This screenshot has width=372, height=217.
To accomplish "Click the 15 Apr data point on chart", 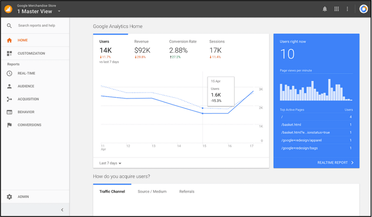I will coord(202,113).
